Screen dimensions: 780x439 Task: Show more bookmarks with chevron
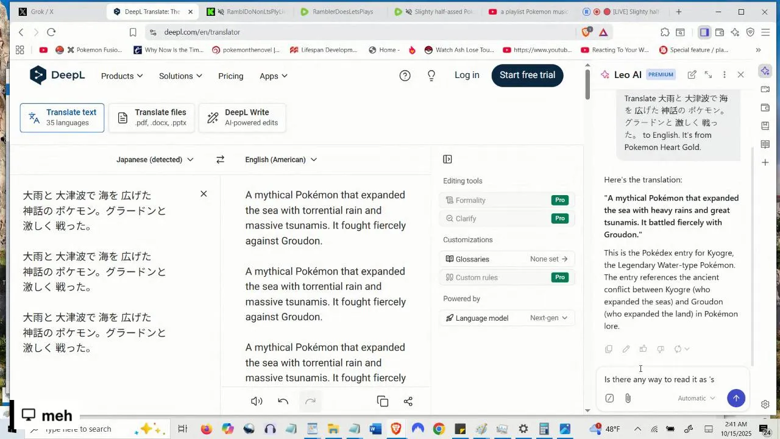pos(758,50)
